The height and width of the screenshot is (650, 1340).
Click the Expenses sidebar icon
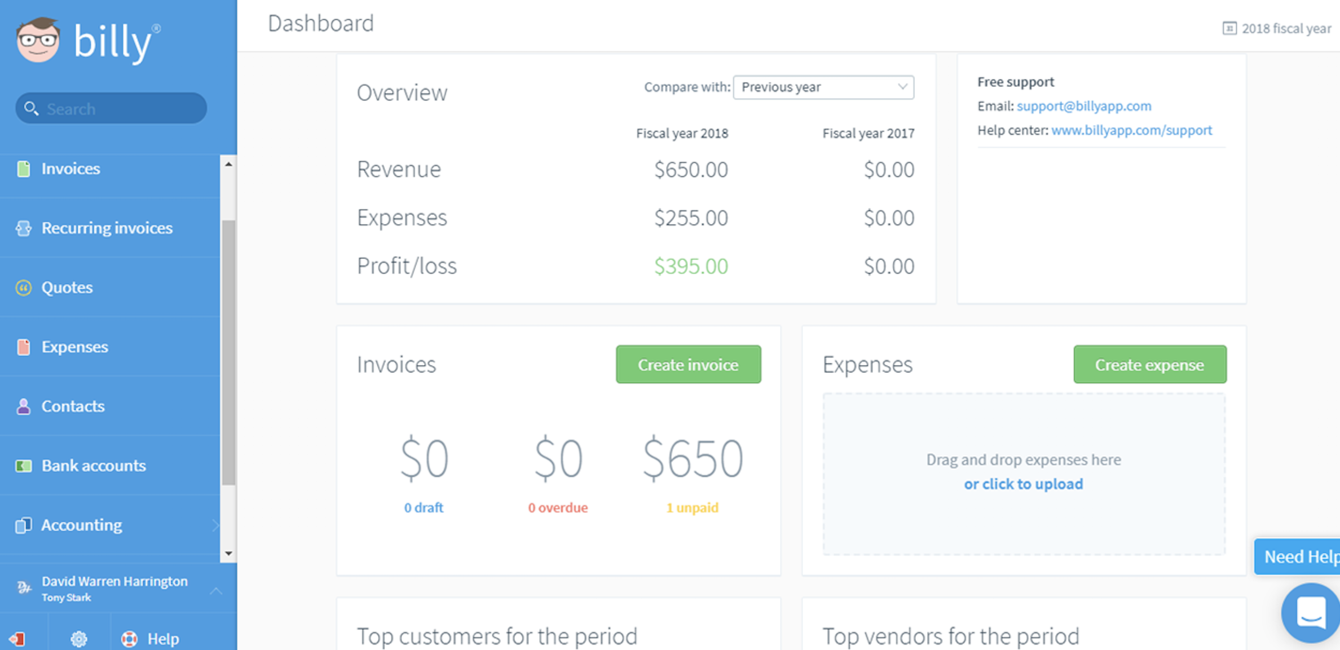click(x=24, y=347)
